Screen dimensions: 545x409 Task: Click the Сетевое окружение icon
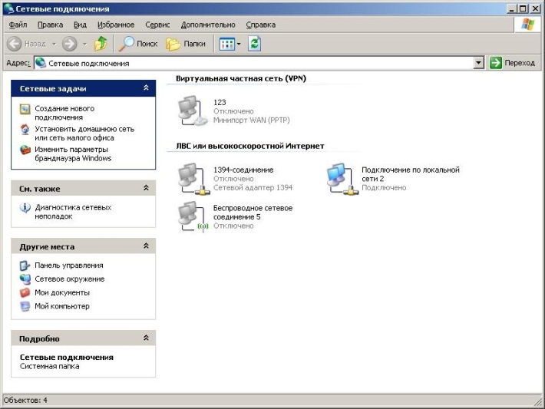[25, 279]
